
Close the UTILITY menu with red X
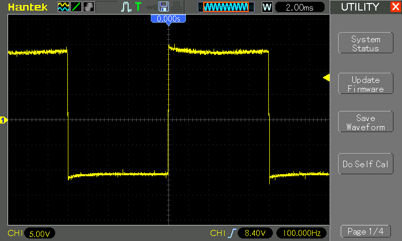coord(395,7)
